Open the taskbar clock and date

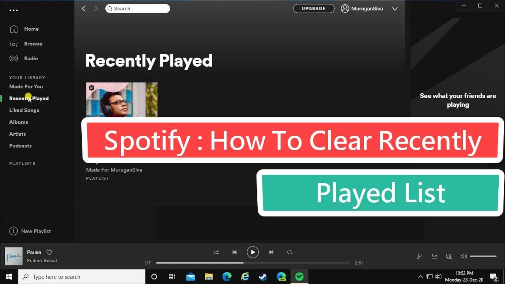point(464,277)
